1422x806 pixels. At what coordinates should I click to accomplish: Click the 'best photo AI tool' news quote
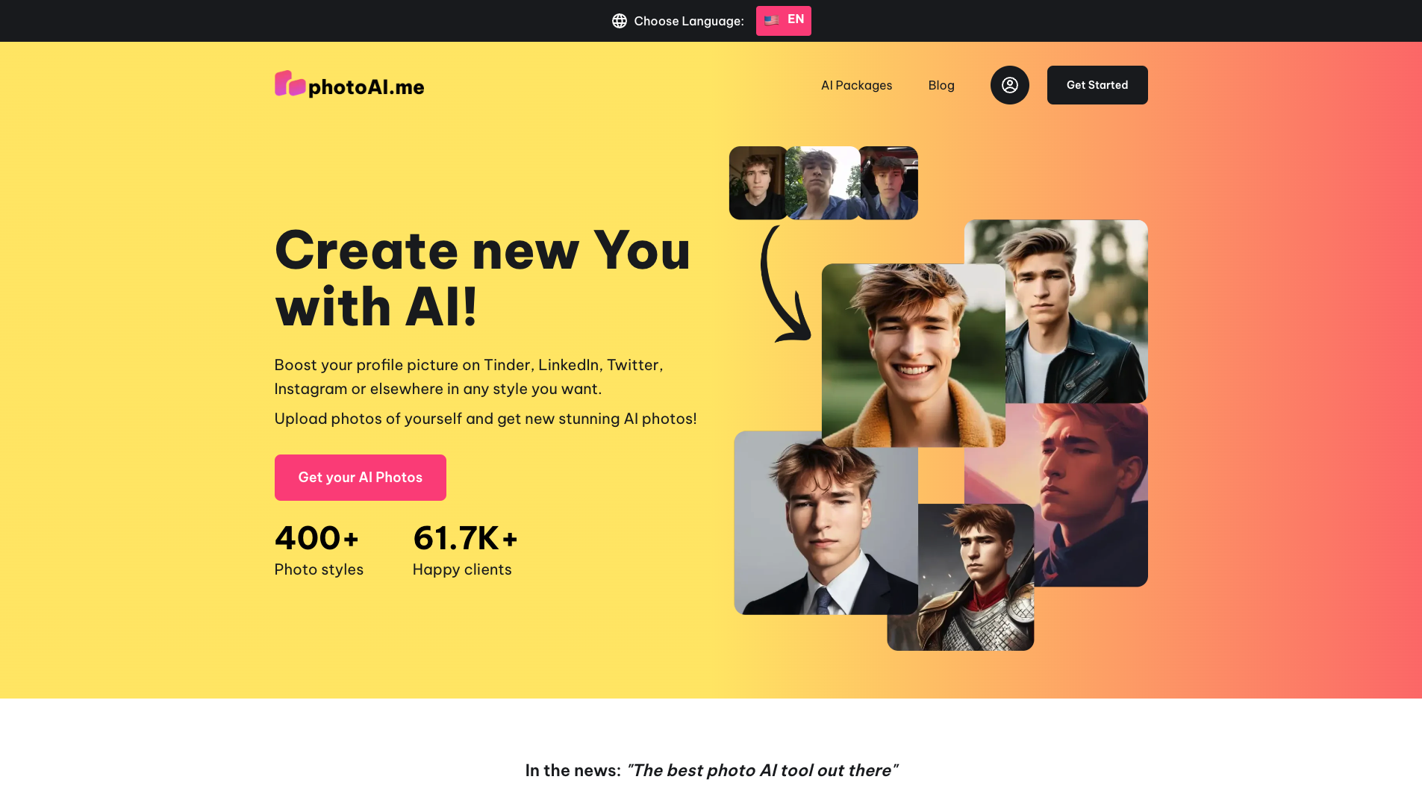tap(762, 770)
